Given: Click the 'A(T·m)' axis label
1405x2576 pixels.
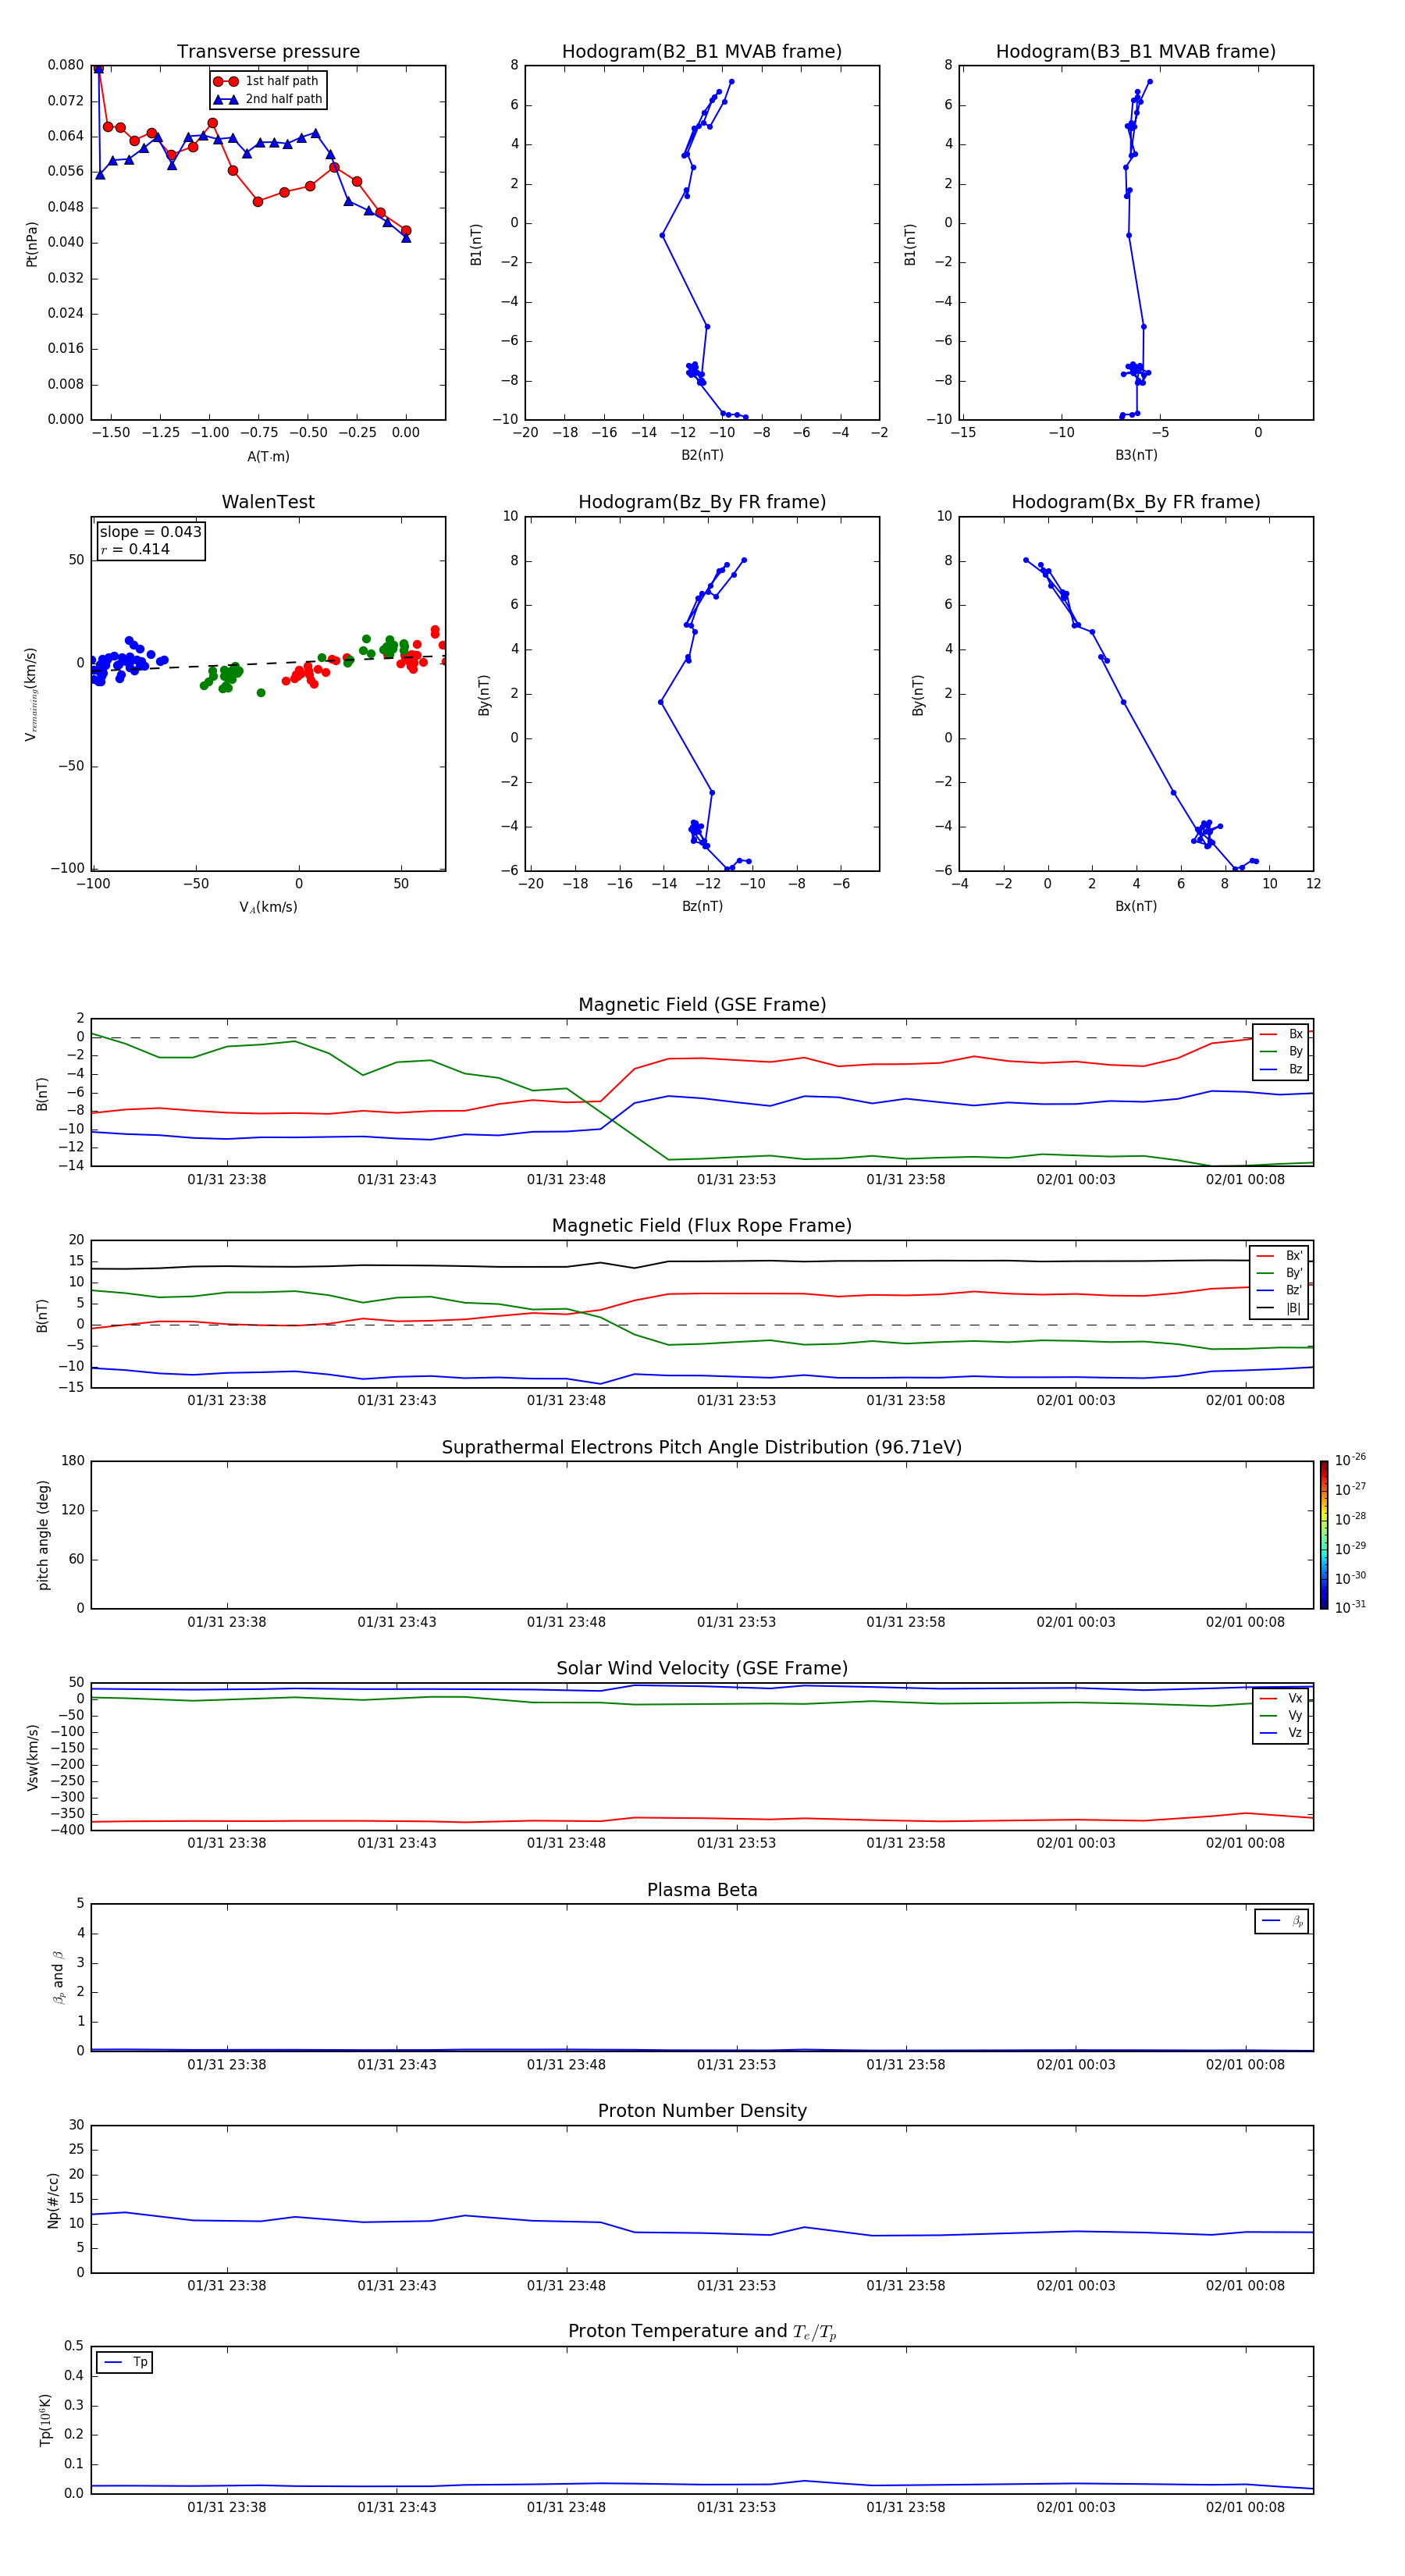Looking at the screenshot, I should click(268, 456).
